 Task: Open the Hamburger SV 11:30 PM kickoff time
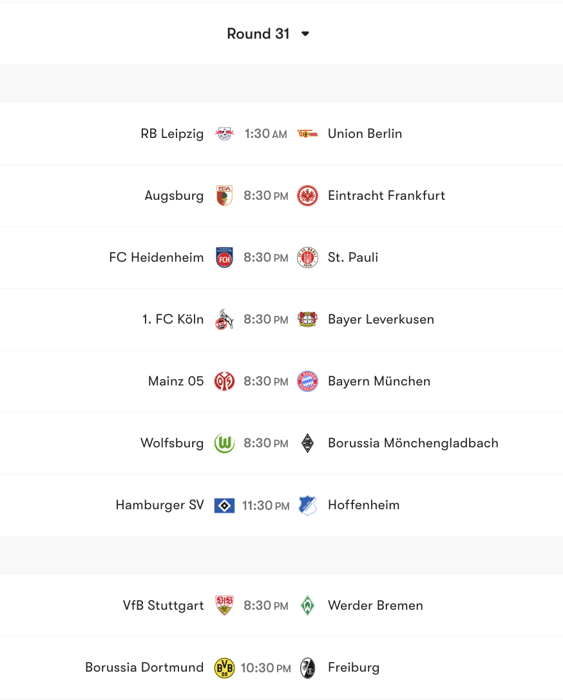click(x=265, y=505)
